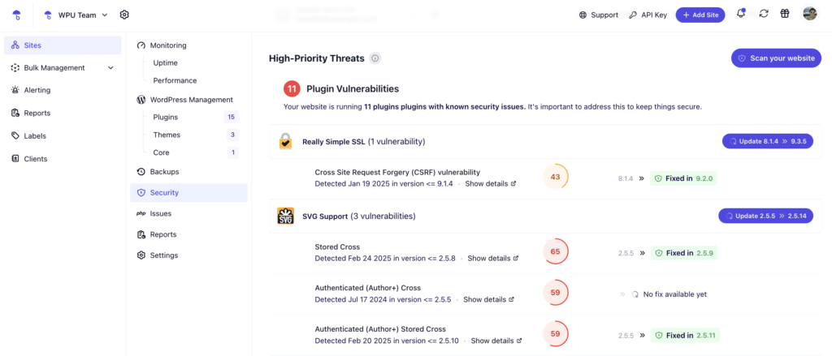Click the Security shield icon
832x356 pixels.
[141, 193]
